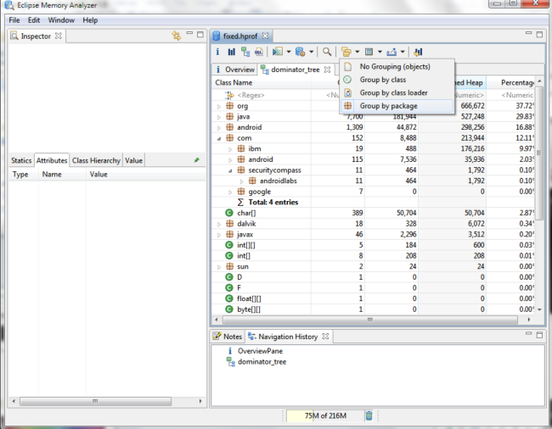Open the grouping dropdown arrow

coord(357,52)
